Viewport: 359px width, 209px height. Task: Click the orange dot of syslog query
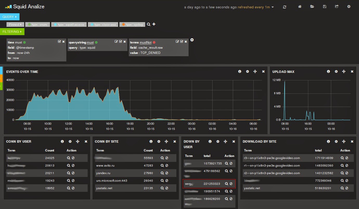click(x=123, y=24)
